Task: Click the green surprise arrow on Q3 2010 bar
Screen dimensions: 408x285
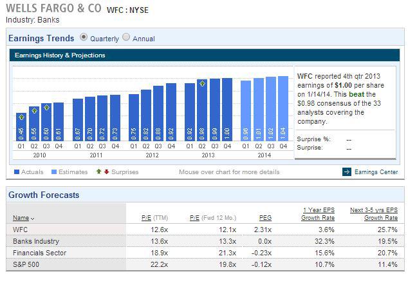Action: coord(46,108)
